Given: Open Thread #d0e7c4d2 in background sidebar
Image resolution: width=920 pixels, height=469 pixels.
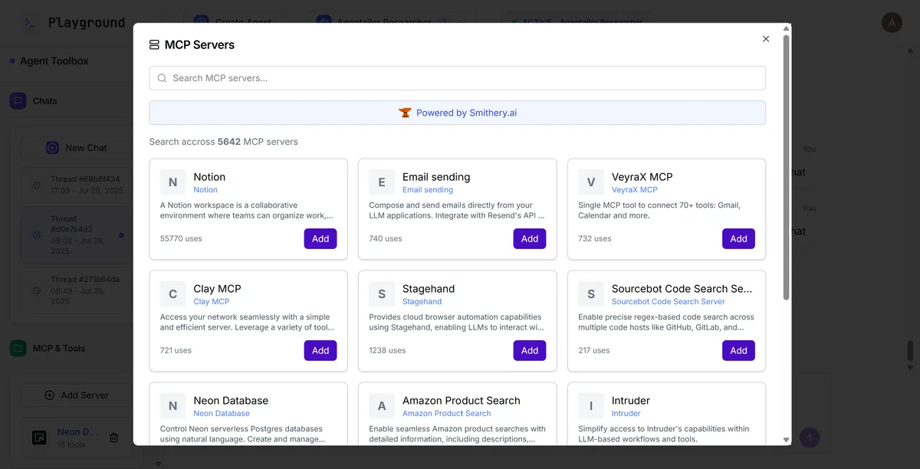Looking at the screenshot, I should tap(75, 235).
